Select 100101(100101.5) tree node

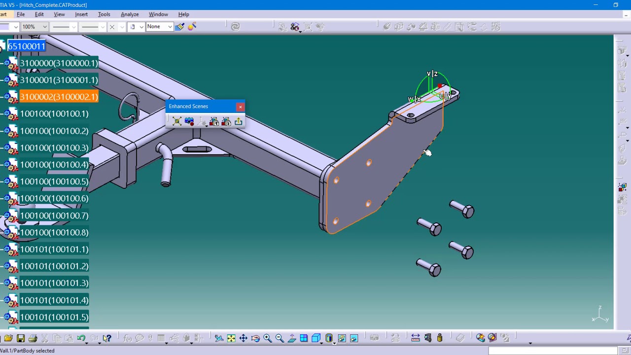coord(54,317)
